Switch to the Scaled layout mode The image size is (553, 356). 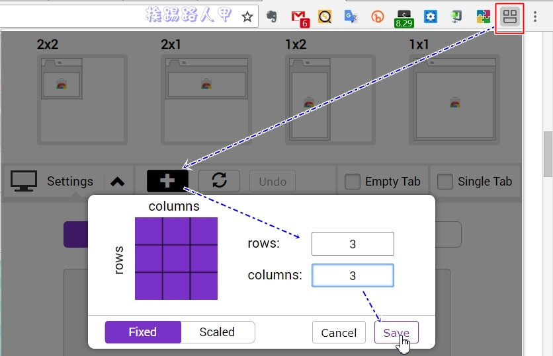click(x=217, y=332)
